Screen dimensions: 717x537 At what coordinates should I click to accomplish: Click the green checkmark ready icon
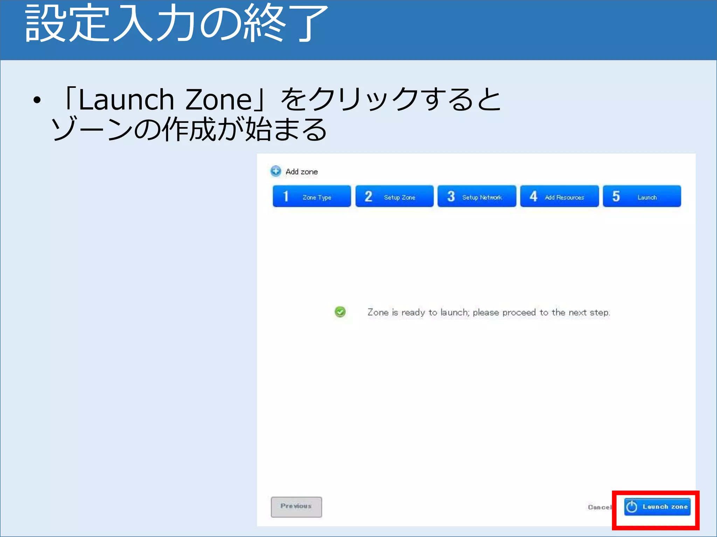coord(340,312)
